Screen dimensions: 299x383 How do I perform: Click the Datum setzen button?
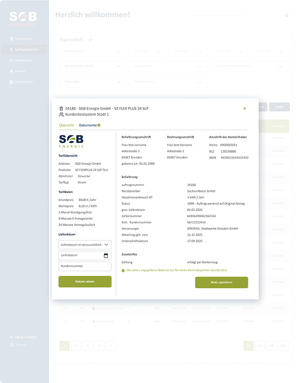coord(85,282)
